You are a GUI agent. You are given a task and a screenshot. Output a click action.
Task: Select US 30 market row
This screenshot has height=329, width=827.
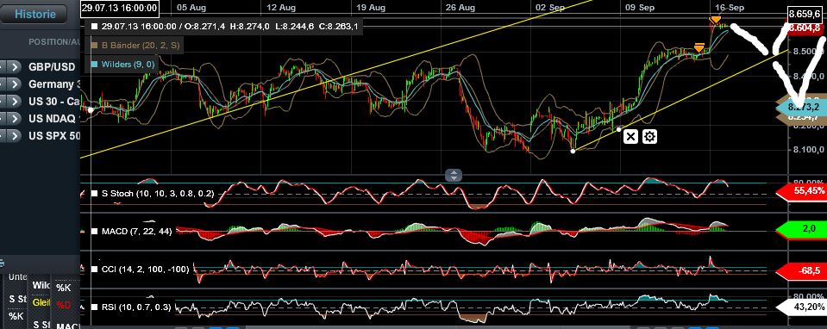pyautogui.click(x=54, y=101)
